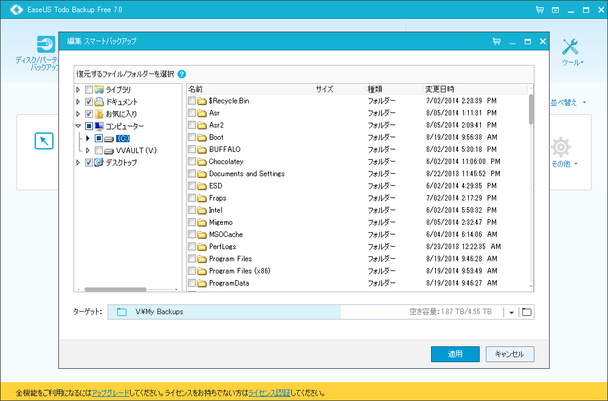Click the browse folder icon beside target

[x=527, y=312]
